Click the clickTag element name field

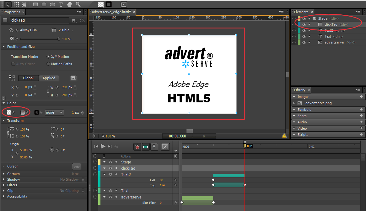coord(39,20)
